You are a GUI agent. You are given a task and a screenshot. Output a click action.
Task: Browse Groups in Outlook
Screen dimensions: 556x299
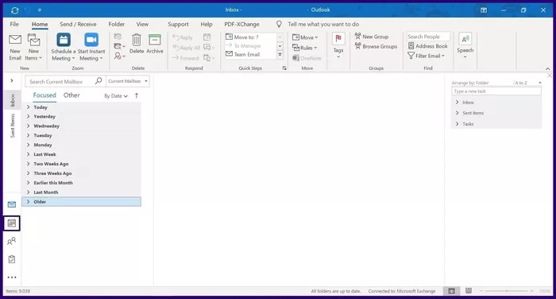[x=376, y=46]
